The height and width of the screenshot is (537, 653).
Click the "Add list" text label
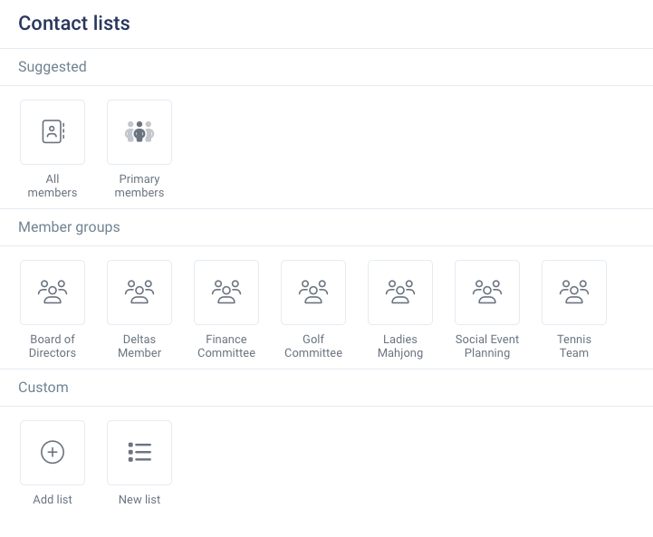tap(53, 500)
